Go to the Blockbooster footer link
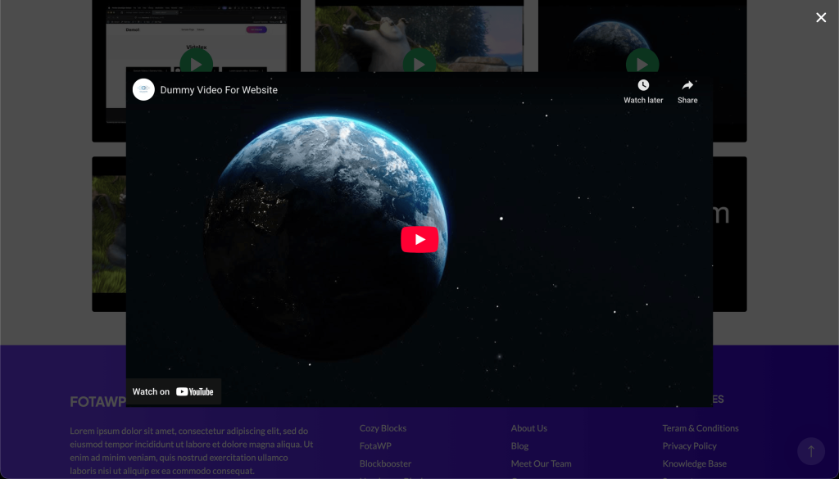This screenshot has height=479, width=839. pos(385,463)
